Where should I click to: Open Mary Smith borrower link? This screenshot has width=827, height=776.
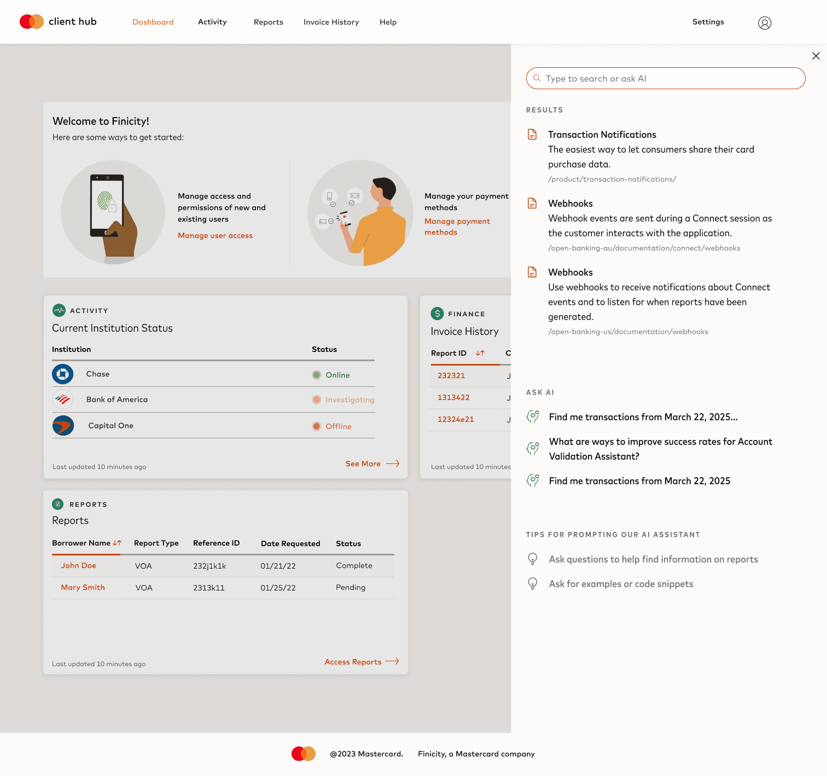83,587
